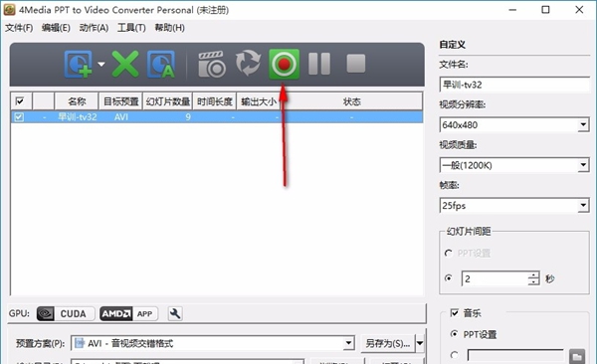The image size is (597, 364).
Task: Open the 编辑(E) menu
Action: 56,28
